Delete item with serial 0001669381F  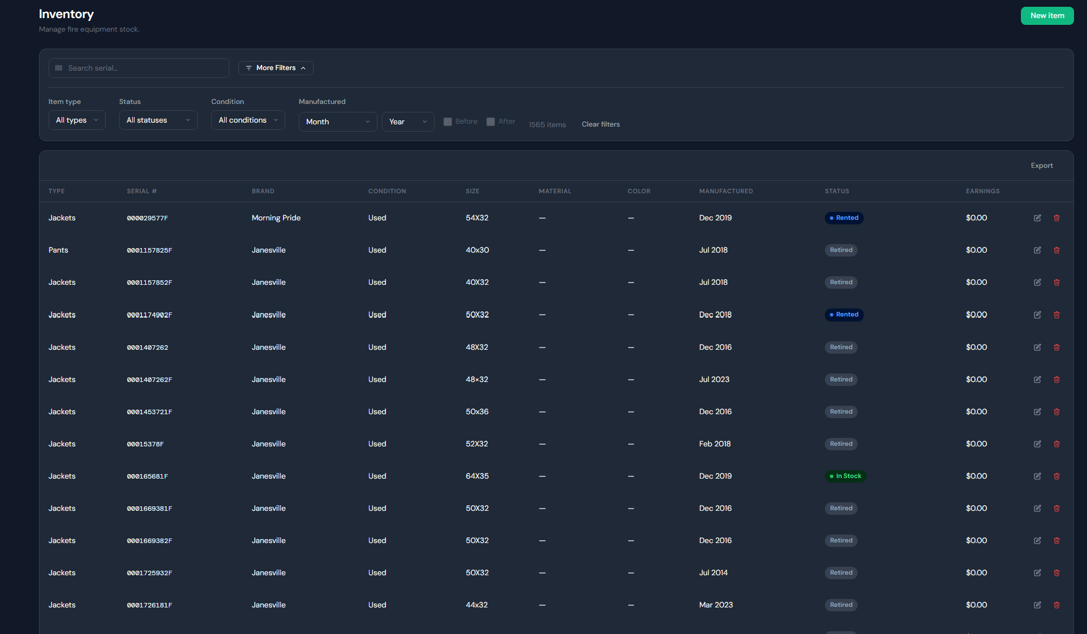1056,509
